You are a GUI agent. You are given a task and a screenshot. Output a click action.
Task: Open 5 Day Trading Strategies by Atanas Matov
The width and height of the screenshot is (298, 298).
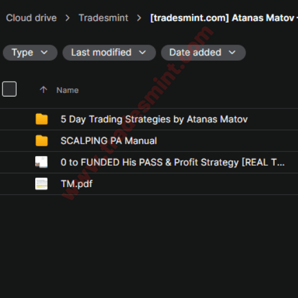pyautogui.click(x=154, y=119)
